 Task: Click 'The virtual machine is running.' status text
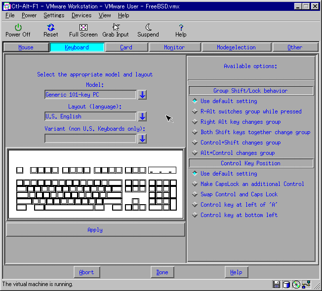[38, 284]
